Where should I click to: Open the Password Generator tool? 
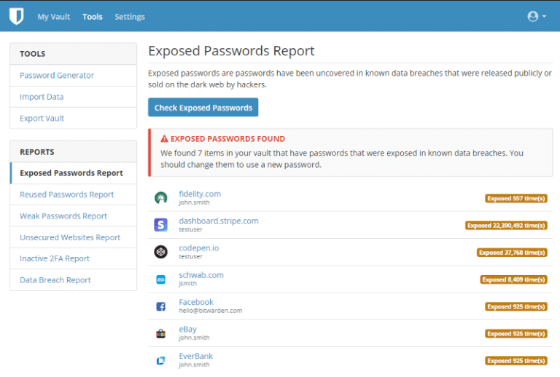(57, 75)
